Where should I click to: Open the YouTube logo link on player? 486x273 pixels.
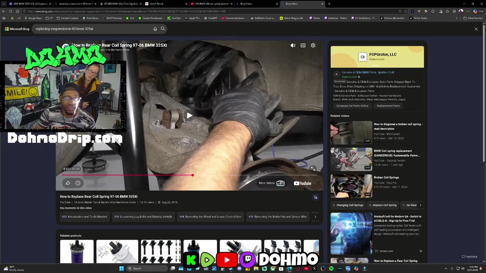(x=302, y=184)
